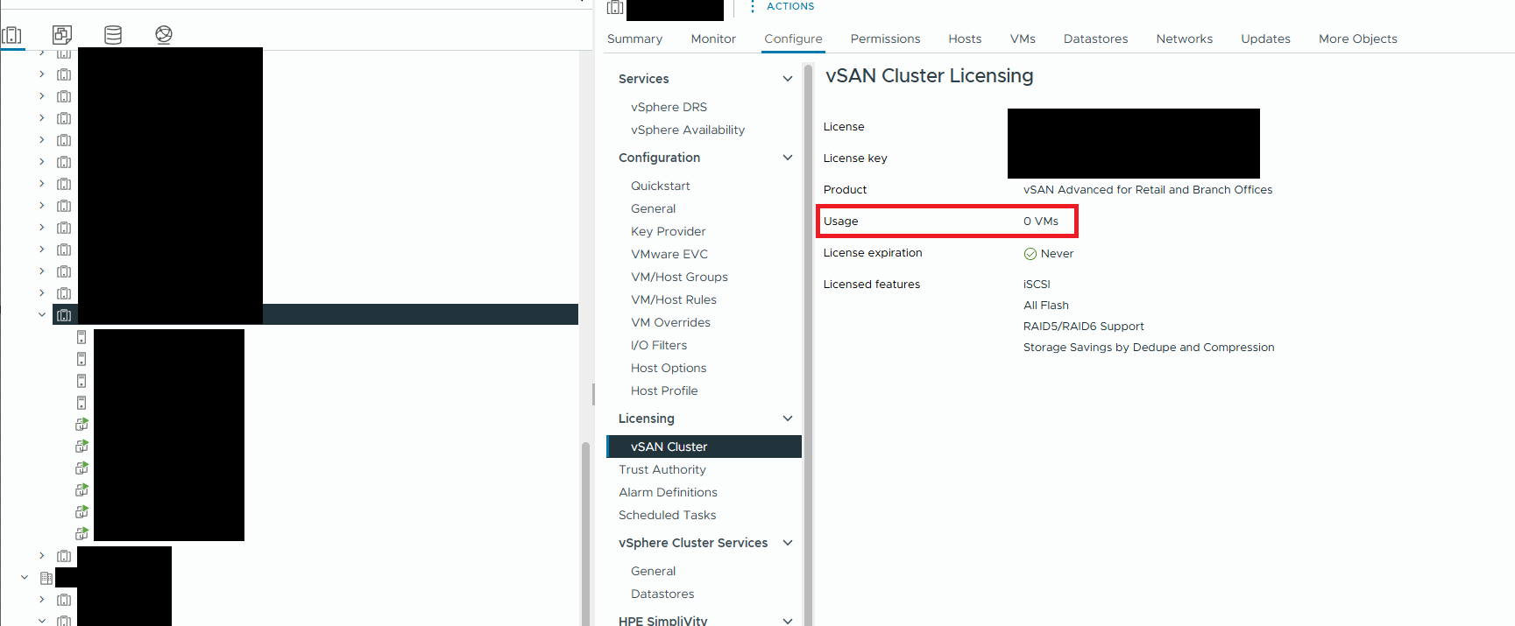Screen dimensions: 1515x626
Task: Open Scheduled Tasks
Action: click(x=668, y=515)
